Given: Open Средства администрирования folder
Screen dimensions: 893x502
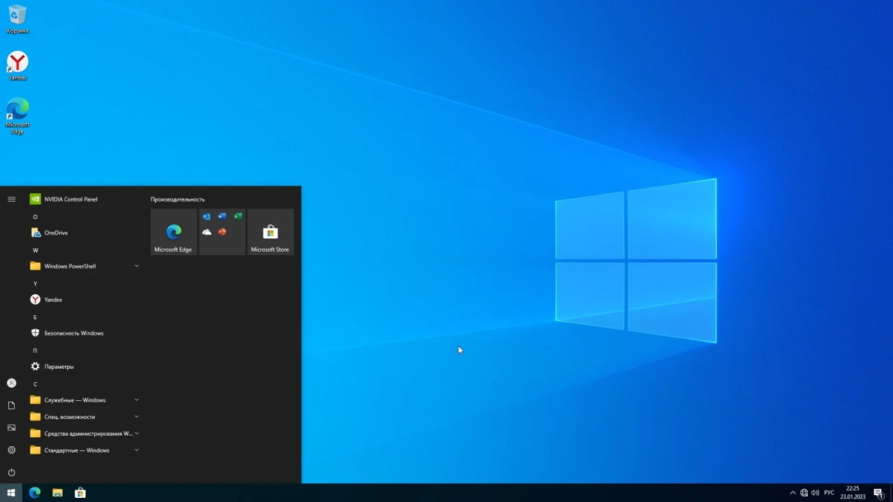Looking at the screenshot, I should tap(84, 434).
